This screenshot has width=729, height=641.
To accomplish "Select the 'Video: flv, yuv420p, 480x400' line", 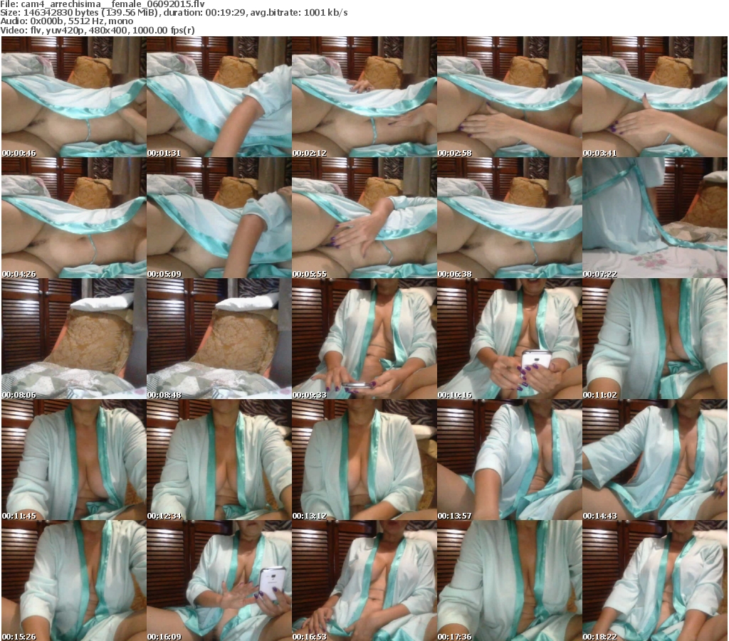I will [98, 30].
